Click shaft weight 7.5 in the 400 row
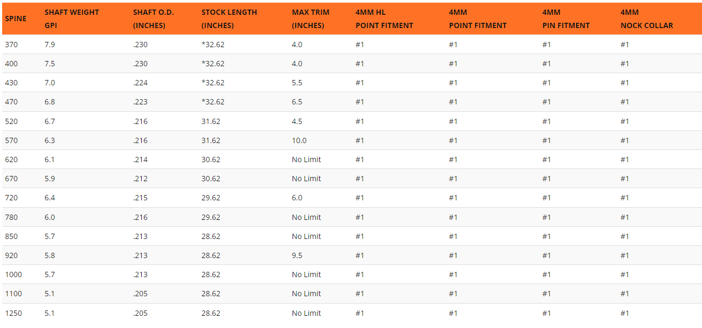The image size is (702, 328). tap(50, 64)
